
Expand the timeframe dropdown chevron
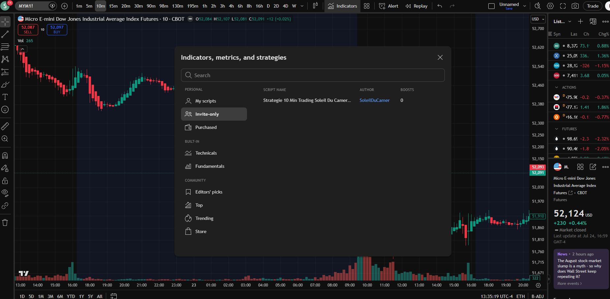pos(302,6)
